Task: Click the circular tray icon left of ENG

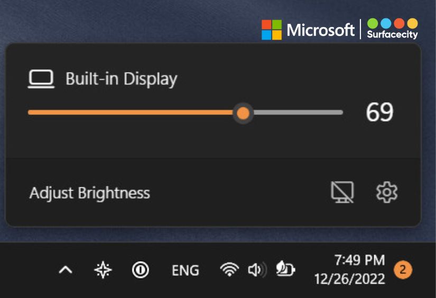Action: pos(140,270)
